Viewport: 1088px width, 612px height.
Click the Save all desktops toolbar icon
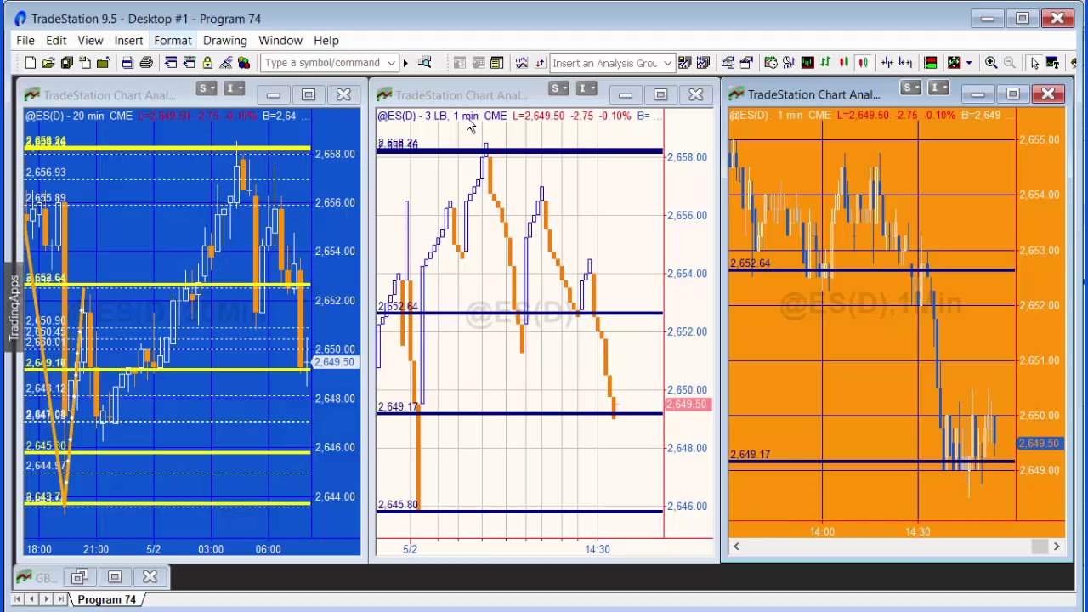click(66, 63)
